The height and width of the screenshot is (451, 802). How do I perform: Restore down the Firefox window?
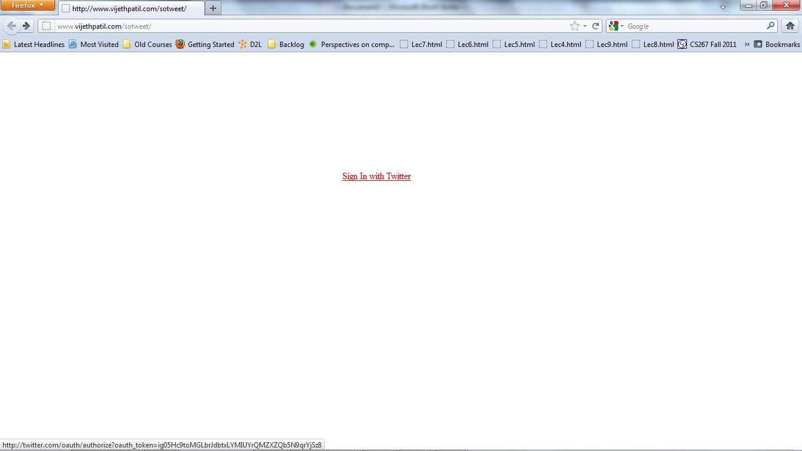click(x=763, y=5)
